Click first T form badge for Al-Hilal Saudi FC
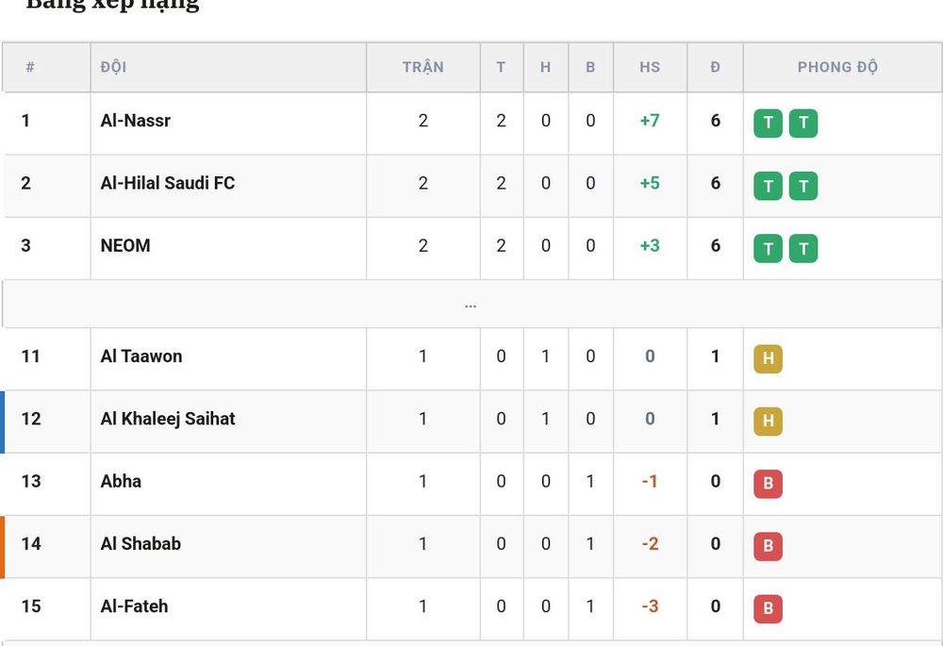The height and width of the screenshot is (646, 943). [x=768, y=186]
